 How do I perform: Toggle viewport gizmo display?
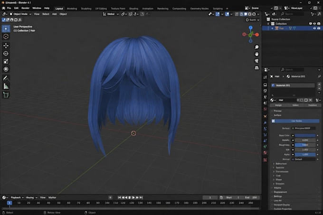[x=218, y=14]
